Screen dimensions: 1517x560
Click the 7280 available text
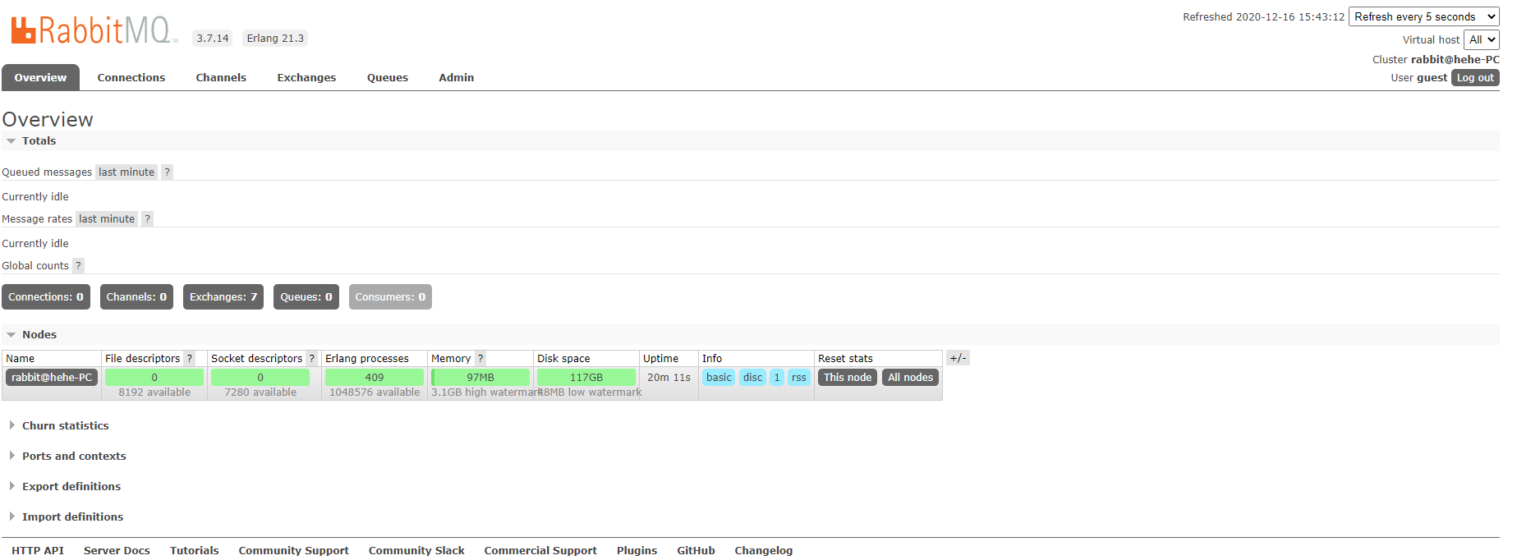pos(260,392)
